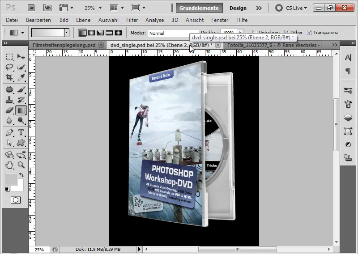Pick the Zoom magnifier tool
Viewport: 358px width, 254px height.
(x=21, y=165)
